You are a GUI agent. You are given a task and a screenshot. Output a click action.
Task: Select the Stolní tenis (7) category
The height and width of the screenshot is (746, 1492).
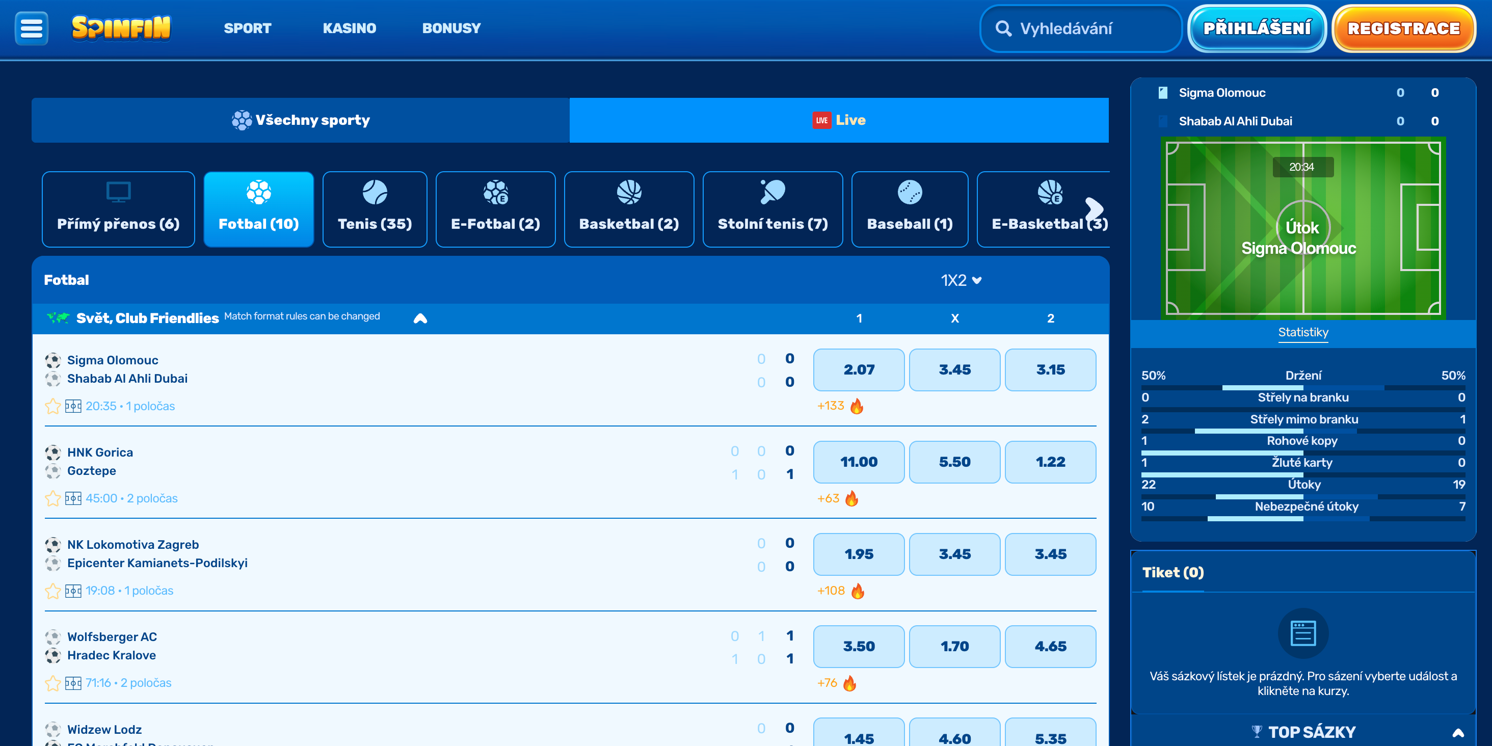coord(772,209)
